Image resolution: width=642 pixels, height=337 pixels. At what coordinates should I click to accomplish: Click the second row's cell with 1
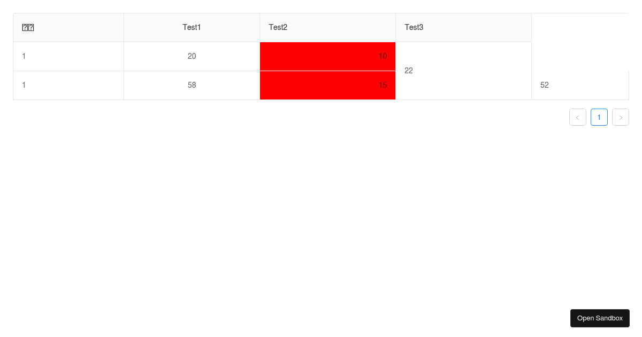point(68,85)
